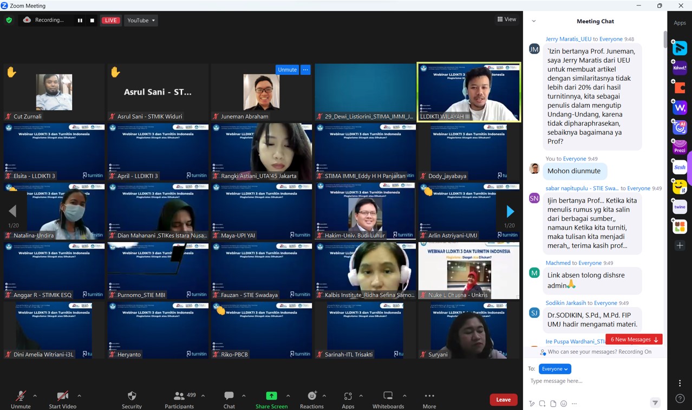Open the text formatting icon in chat
The image size is (692, 410).
pos(532,404)
